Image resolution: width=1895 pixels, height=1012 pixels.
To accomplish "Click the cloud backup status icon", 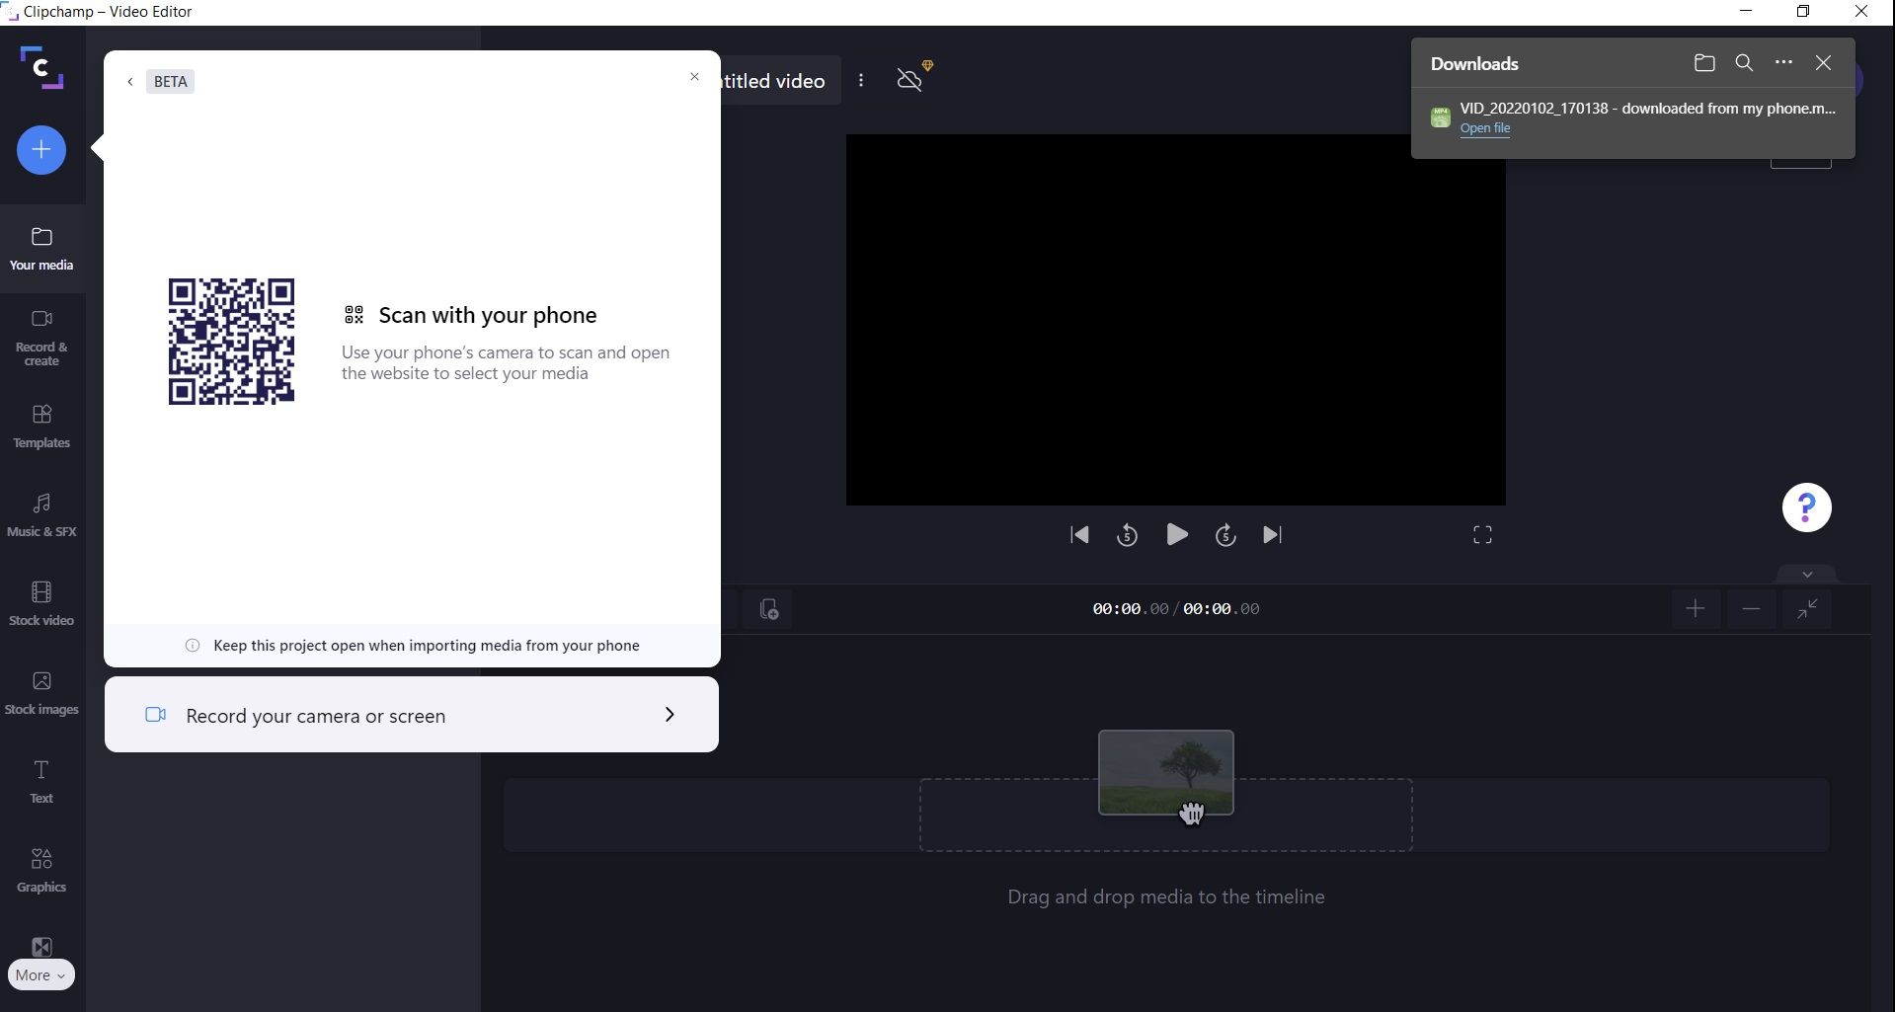I will pyautogui.click(x=909, y=80).
